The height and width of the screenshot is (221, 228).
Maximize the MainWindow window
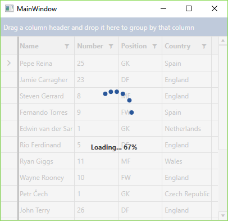click(189, 8)
